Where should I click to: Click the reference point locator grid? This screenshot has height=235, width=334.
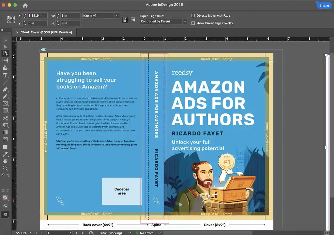click(x=11, y=19)
